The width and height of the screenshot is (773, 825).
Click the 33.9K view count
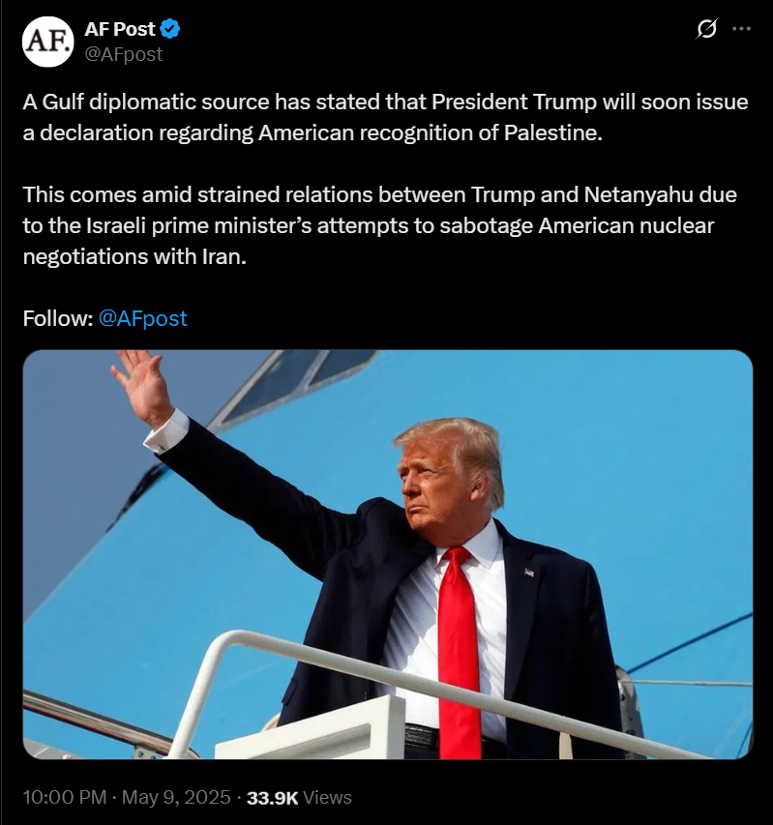click(272, 798)
